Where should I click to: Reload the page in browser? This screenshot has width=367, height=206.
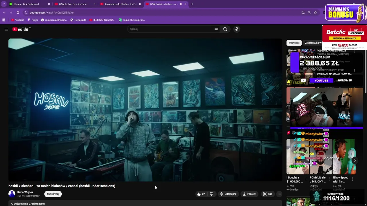18,13
